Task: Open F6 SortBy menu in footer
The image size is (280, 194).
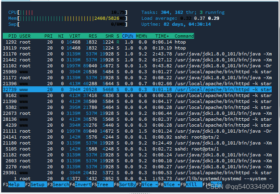Action: tap(125, 184)
